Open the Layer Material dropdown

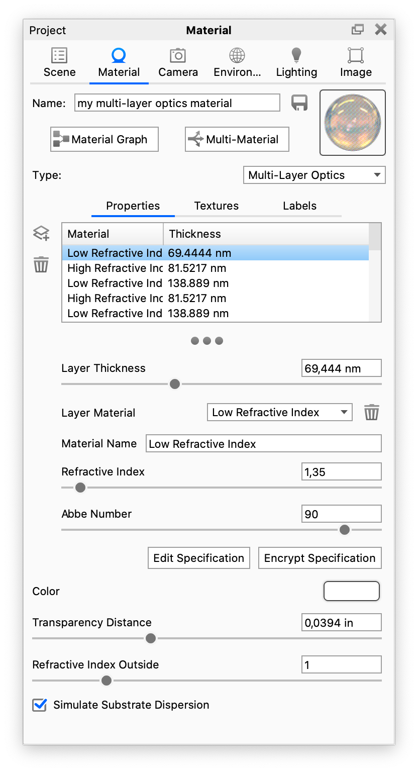click(x=279, y=412)
